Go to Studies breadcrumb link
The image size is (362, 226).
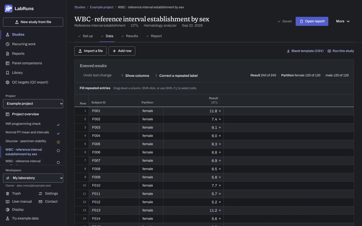click(80, 7)
